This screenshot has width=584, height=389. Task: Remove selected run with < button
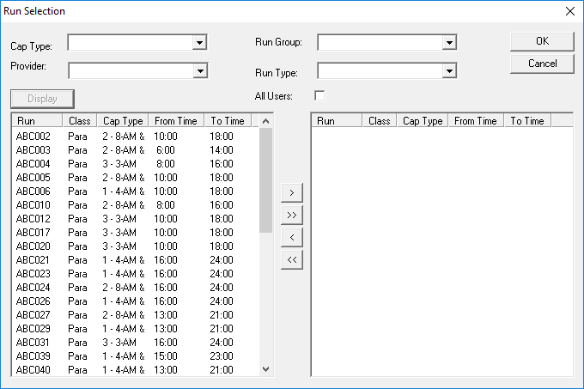(292, 237)
